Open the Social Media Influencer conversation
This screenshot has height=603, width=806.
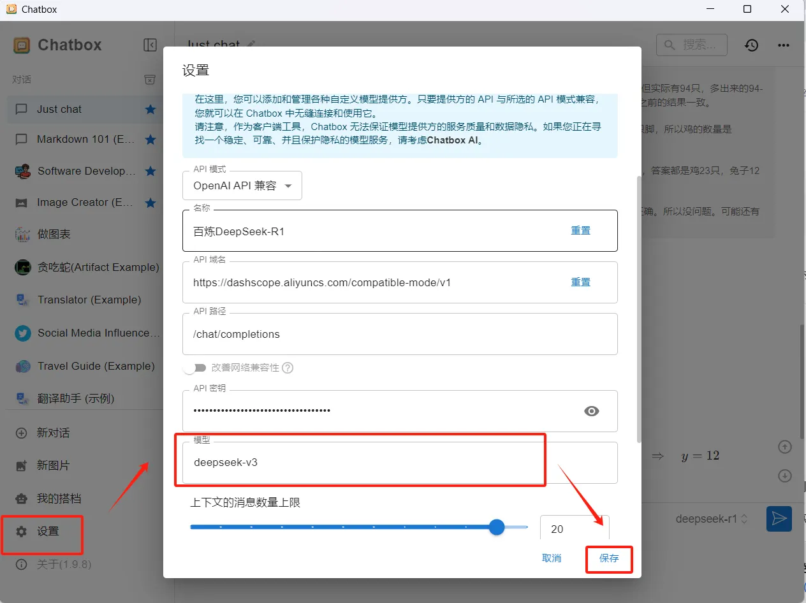[85, 333]
